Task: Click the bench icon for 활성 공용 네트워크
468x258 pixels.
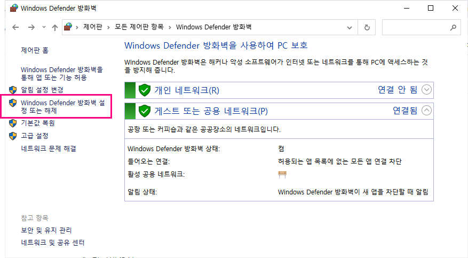Action: (x=282, y=174)
